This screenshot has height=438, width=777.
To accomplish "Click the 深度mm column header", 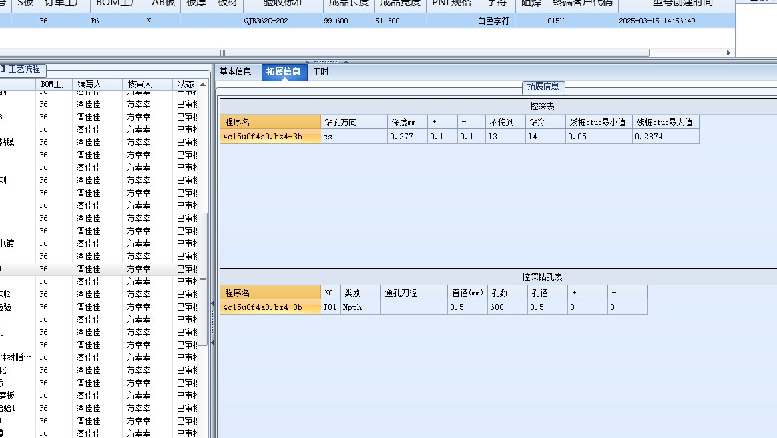I will point(407,122).
